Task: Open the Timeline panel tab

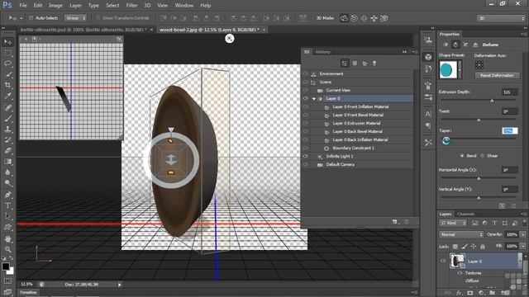Action: click(x=28, y=293)
